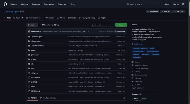Open the Pull requests tab
190x104 pixels.
[x=33, y=18]
